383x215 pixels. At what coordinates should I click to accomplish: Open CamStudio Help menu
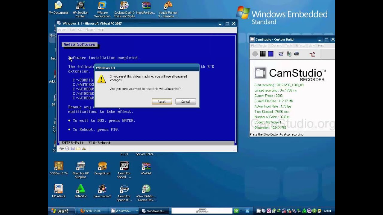click(x=321, y=46)
